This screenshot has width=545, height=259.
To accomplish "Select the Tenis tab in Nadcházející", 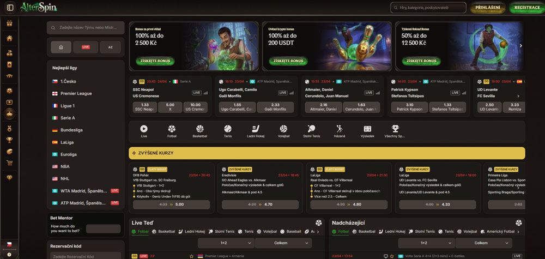I will [x=446, y=231].
